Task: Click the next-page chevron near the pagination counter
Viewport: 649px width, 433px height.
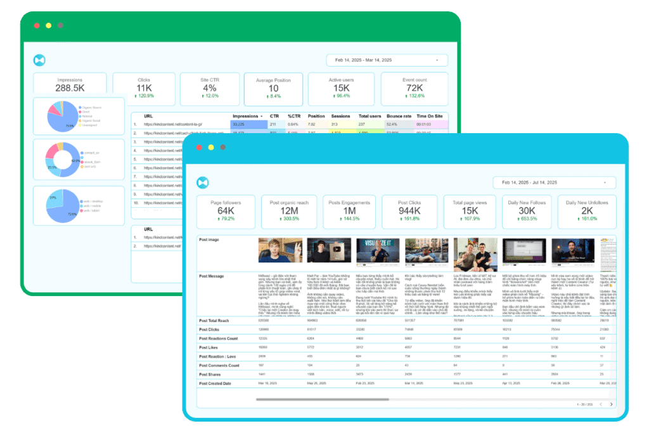Action: [x=612, y=404]
